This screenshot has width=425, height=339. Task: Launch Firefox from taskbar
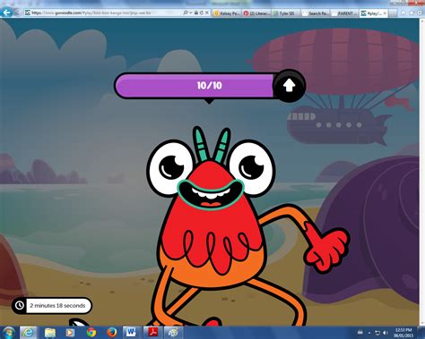tap(111, 332)
